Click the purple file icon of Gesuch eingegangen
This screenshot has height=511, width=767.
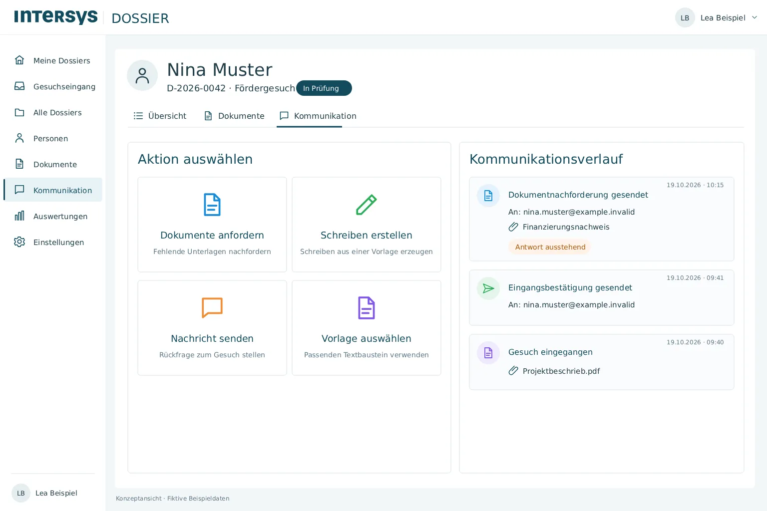[488, 353]
